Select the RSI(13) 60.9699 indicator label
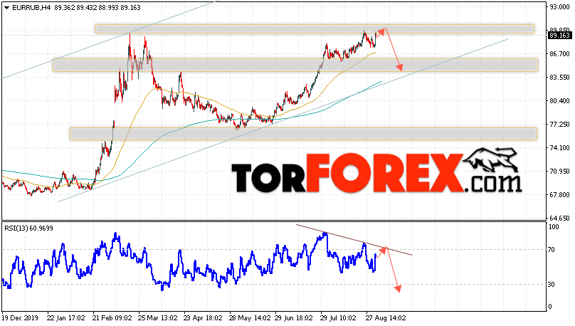575x326 pixels. point(28,228)
